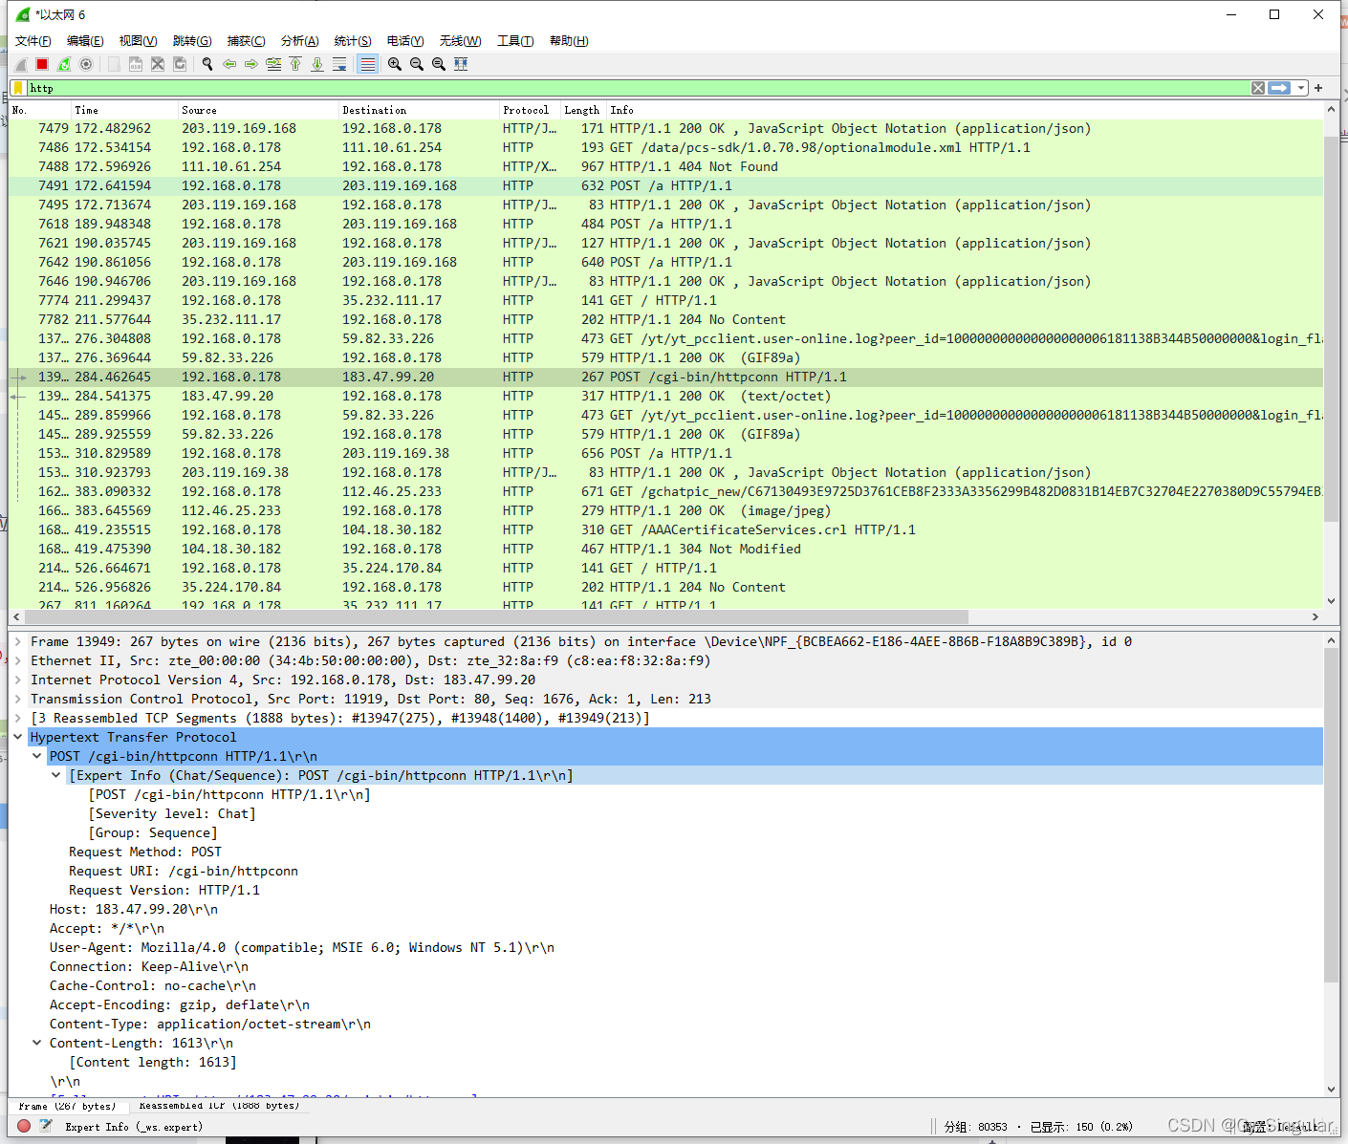The height and width of the screenshot is (1144, 1348).
Task: Zoom in on packet text
Action: (395, 64)
